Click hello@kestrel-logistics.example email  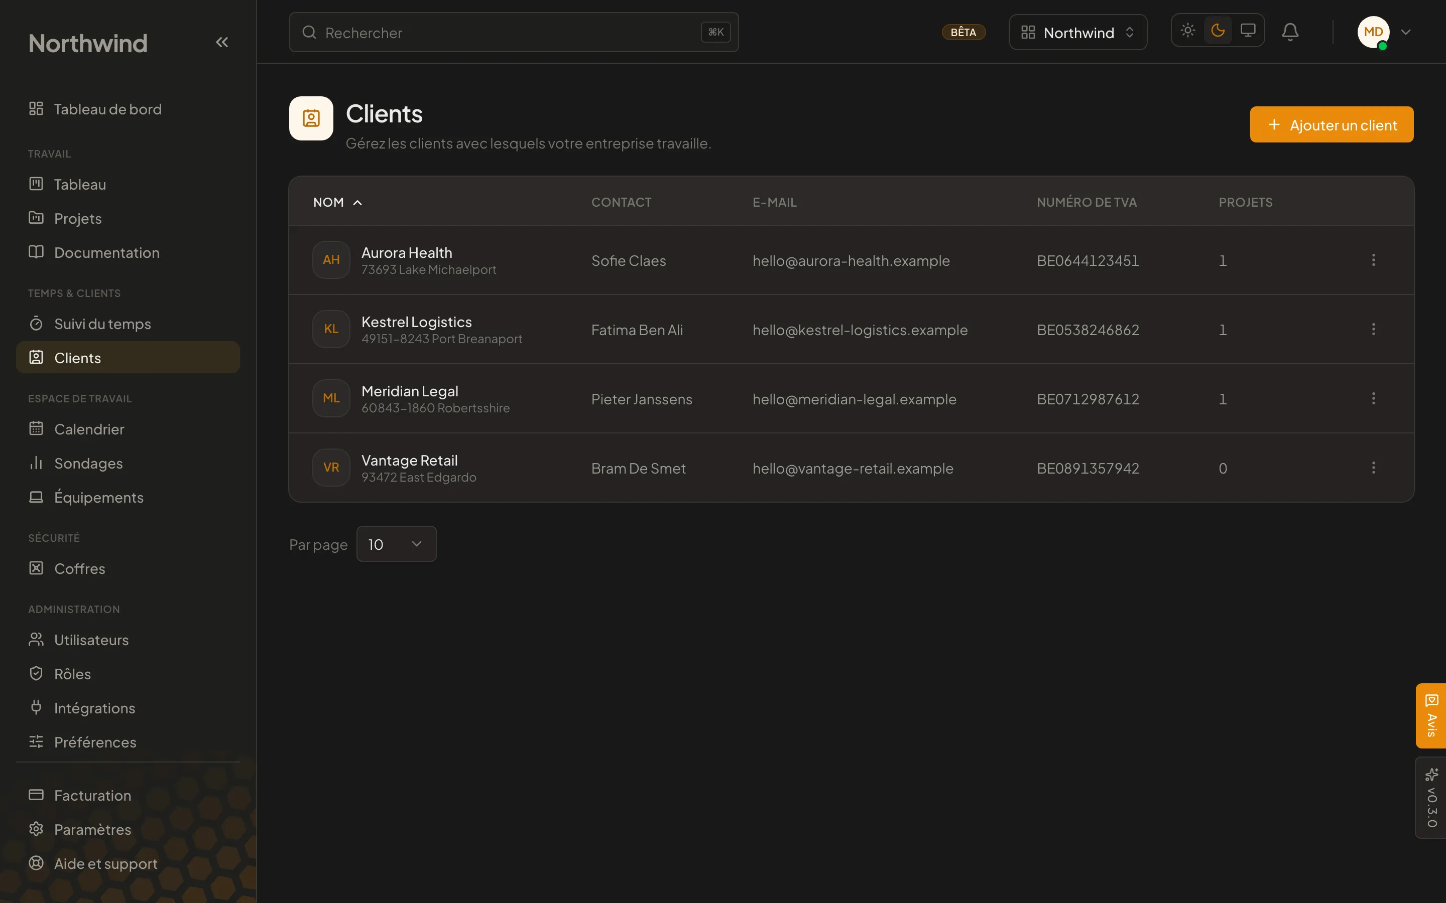tap(860, 330)
